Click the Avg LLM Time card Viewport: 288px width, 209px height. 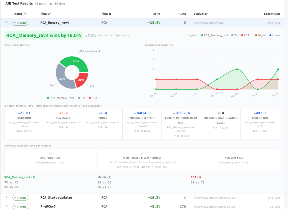point(234,160)
